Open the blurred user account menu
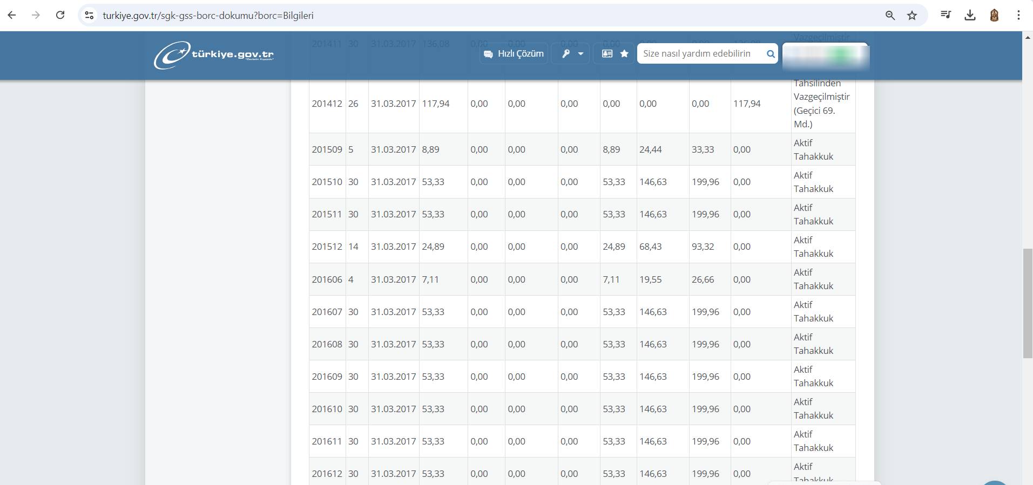Screen dimensions: 1033x485 click(826, 57)
